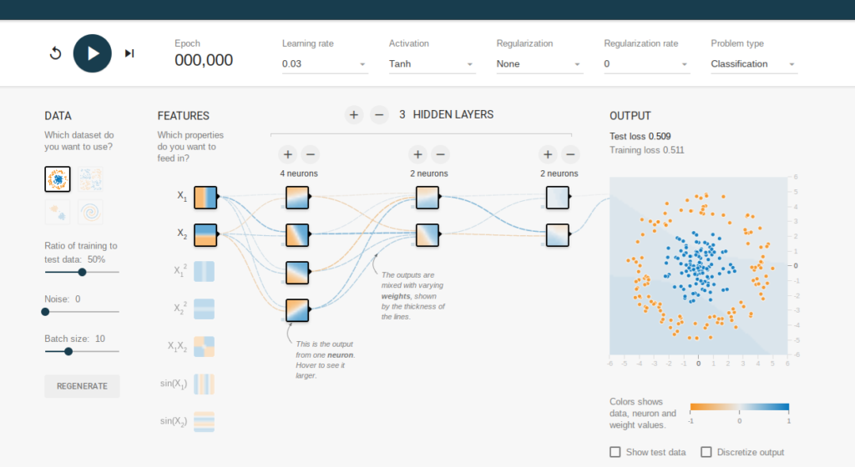This screenshot has width=855, height=467.
Task: Enable the Discretize output checkbox
Action: (706, 452)
